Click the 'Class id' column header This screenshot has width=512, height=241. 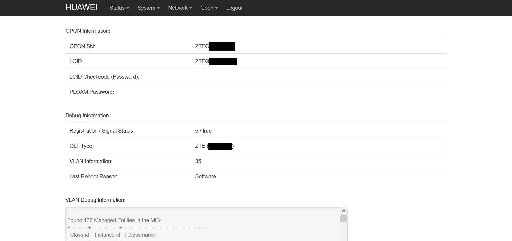tap(79, 235)
